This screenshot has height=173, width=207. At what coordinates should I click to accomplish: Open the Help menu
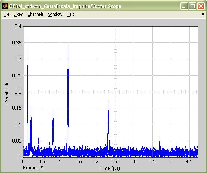[x=71, y=14]
